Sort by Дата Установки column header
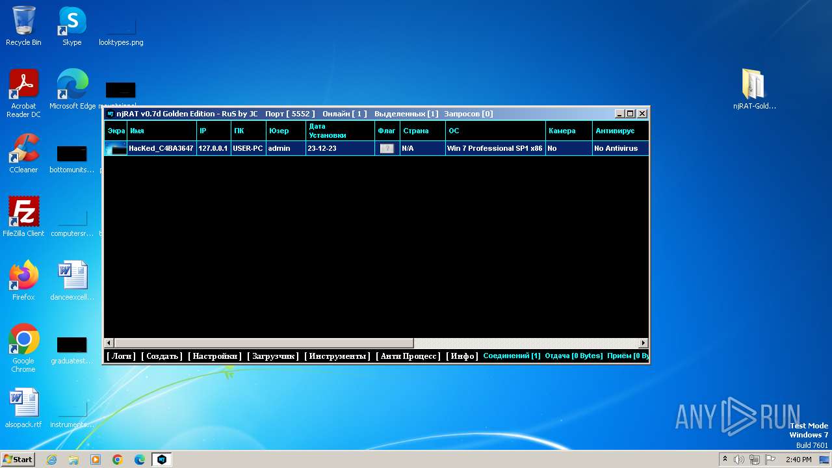Image resolution: width=832 pixels, height=468 pixels. tap(340, 131)
